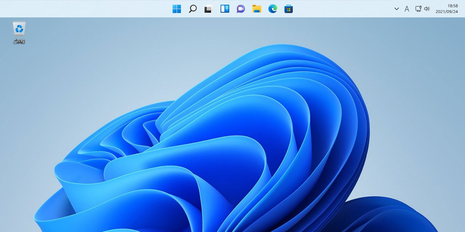Image resolution: width=465 pixels, height=232 pixels.
Task: Click the date 2021/09/24
Action: [447, 12]
